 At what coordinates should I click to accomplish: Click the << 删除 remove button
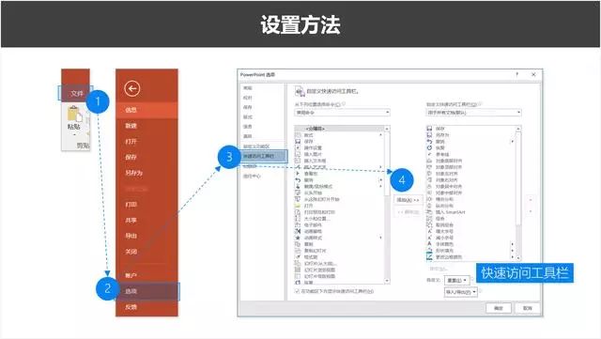(x=408, y=212)
